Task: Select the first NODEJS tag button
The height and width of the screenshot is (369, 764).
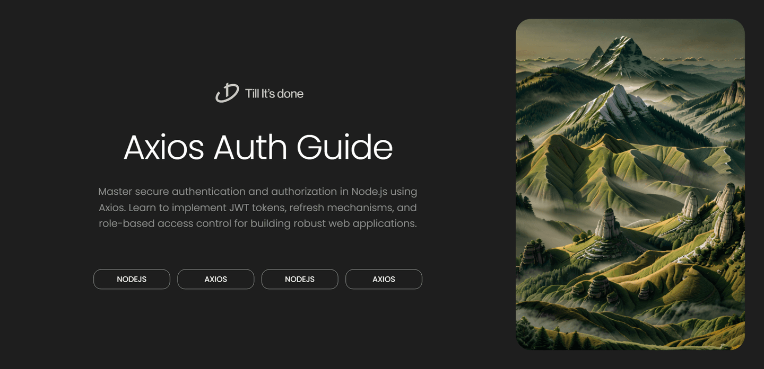Action: 132,279
